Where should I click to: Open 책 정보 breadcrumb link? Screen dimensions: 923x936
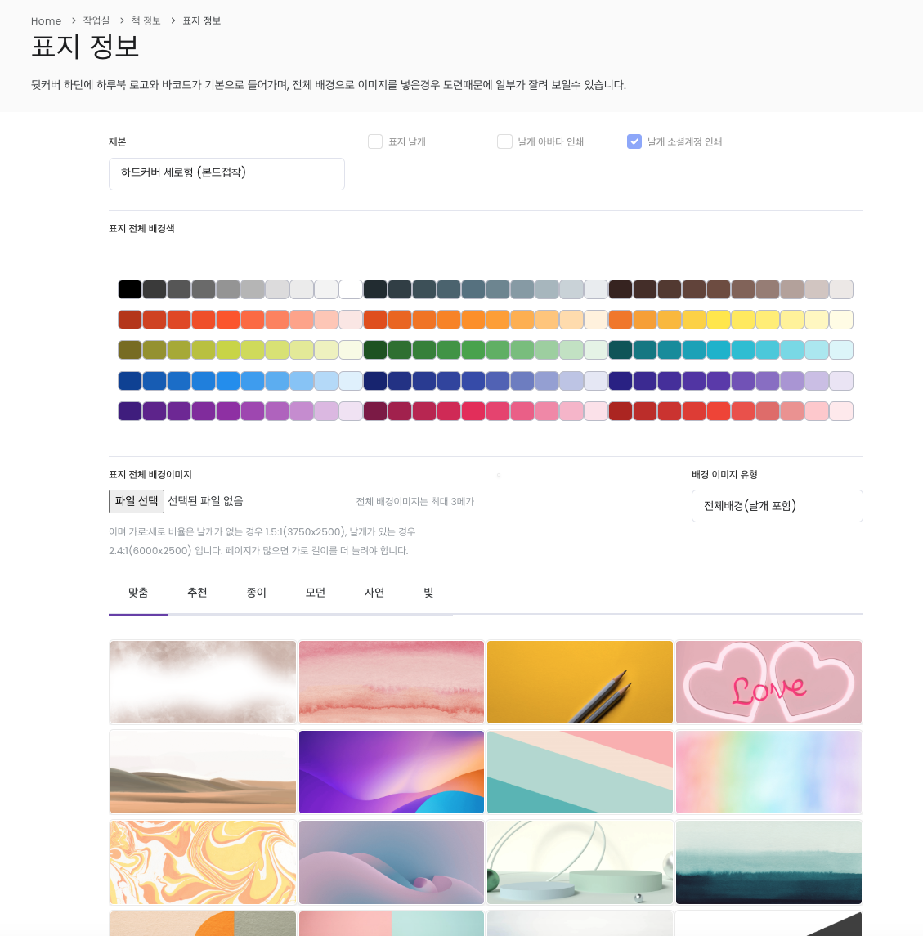point(146,21)
